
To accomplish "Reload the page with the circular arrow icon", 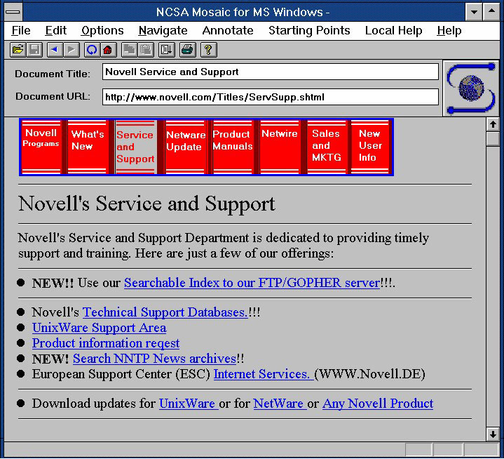I will click(92, 50).
